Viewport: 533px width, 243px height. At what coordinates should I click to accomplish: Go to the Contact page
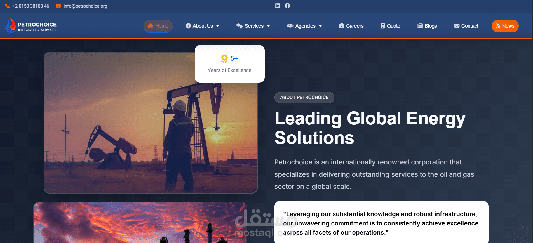[x=466, y=26]
